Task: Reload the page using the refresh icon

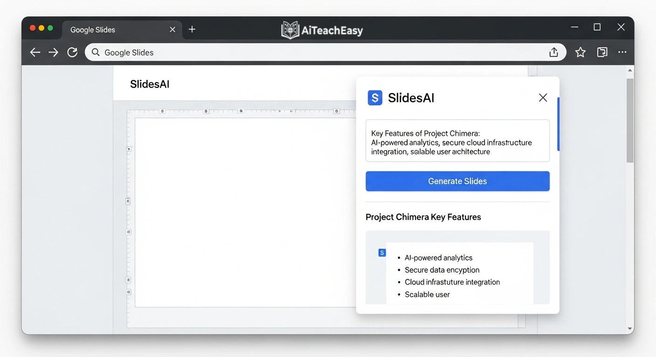Action: point(72,52)
